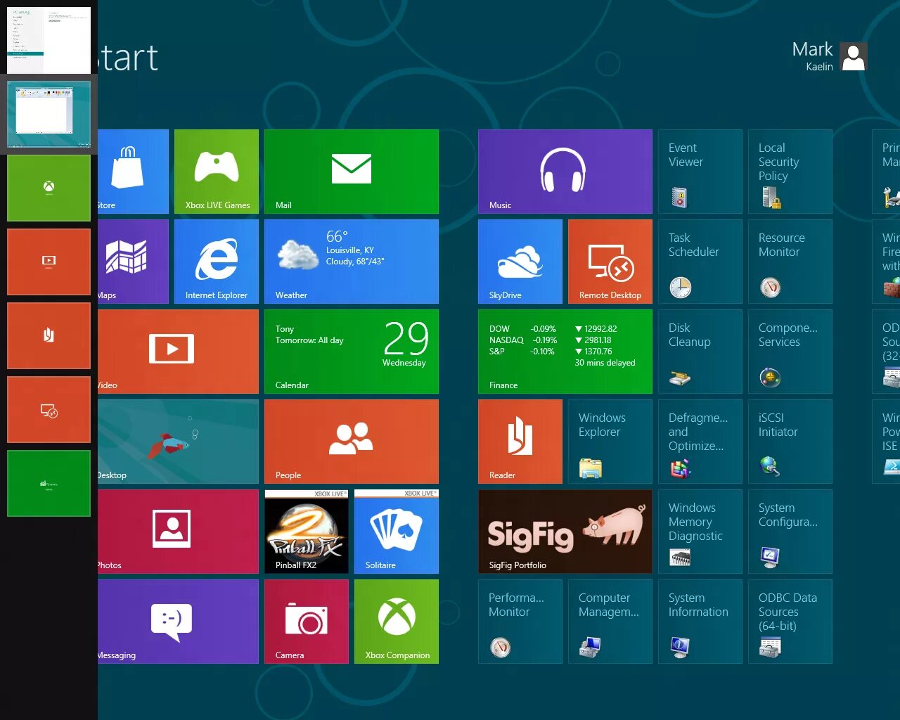
Task: Open the Messaging tile
Action: tap(178, 622)
